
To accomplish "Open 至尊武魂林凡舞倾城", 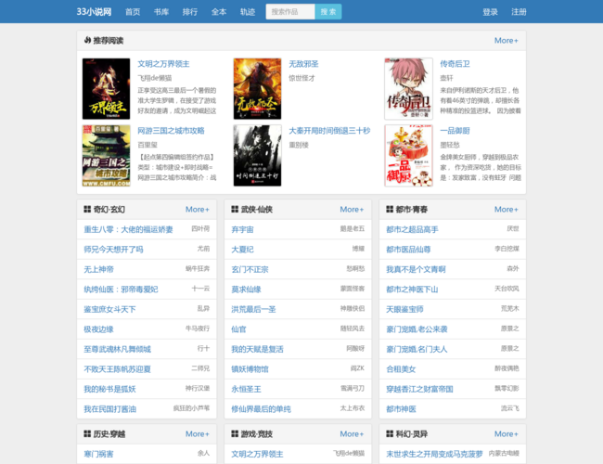I will click(117, 349).
